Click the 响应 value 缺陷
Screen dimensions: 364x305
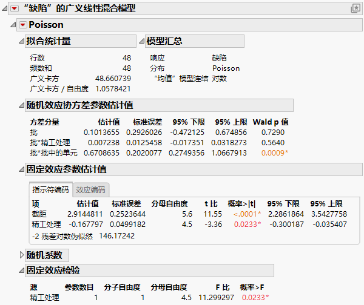pos(220,58)
